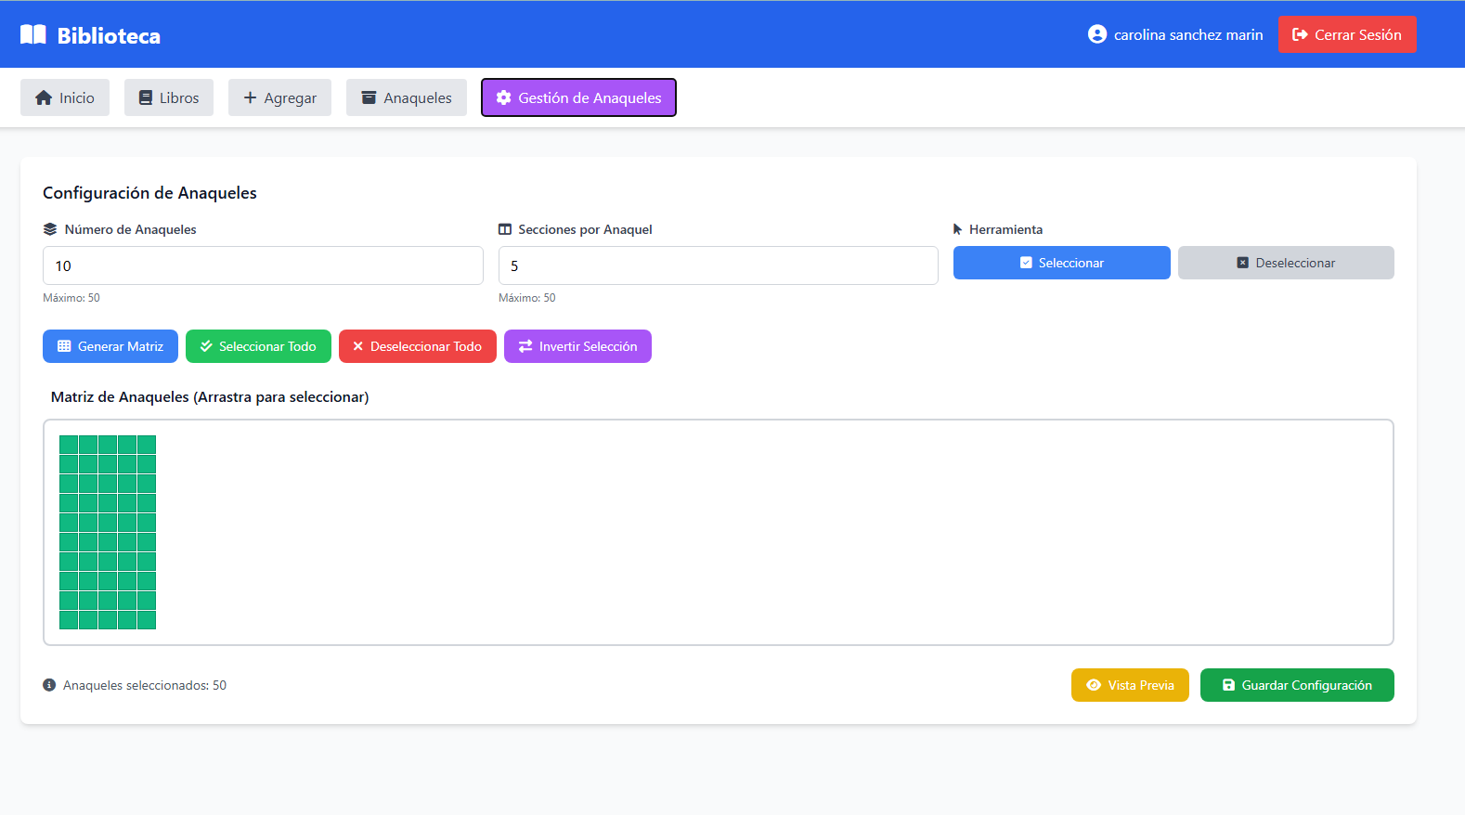Click the Biblioteca book logo icon
1465x815 pixels.
pos(33,35)
